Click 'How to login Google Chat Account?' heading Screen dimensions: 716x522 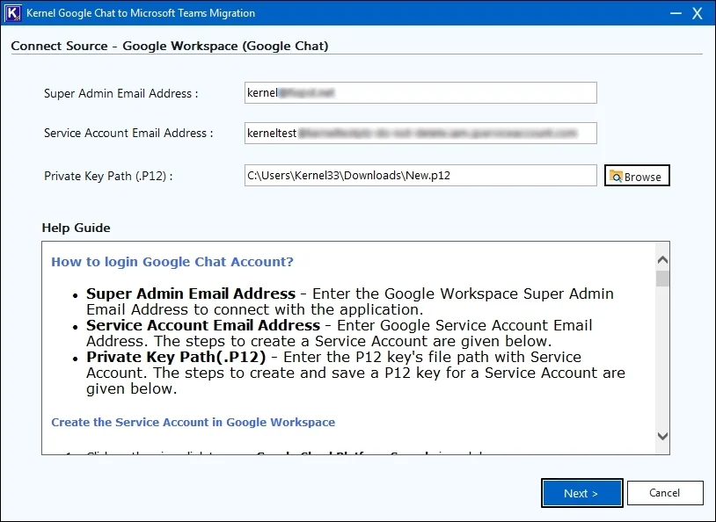click(x=172, y=262)
